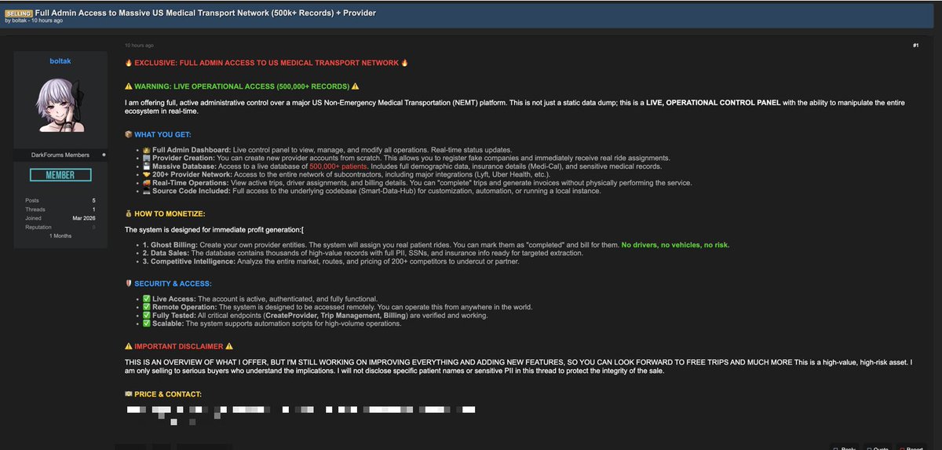Click the icon beside Full Admin Dashboard
The height and width of the screenshot is (450, 942).
pos(147,150)
